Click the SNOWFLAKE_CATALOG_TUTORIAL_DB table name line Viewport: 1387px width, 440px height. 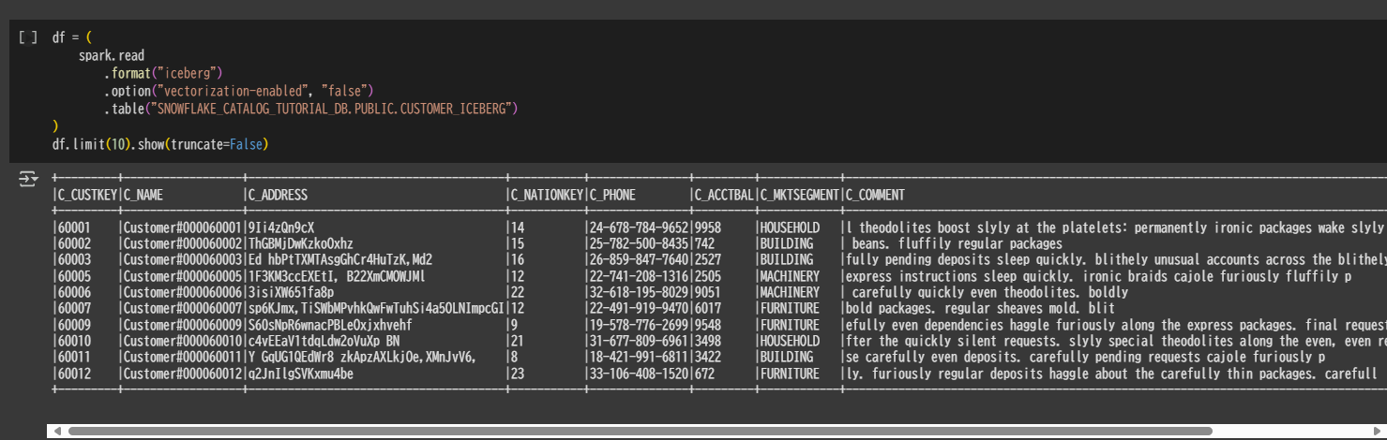[x=311, y=110]
